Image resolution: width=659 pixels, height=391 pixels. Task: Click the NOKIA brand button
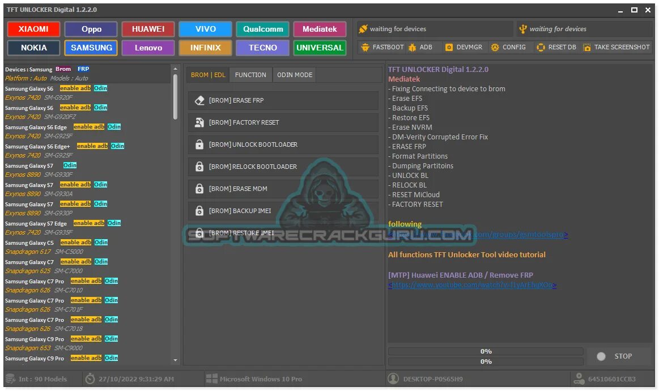tap(33, 48)
